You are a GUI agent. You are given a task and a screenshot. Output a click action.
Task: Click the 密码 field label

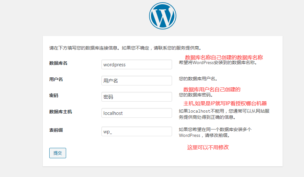(x=54, y=95)
